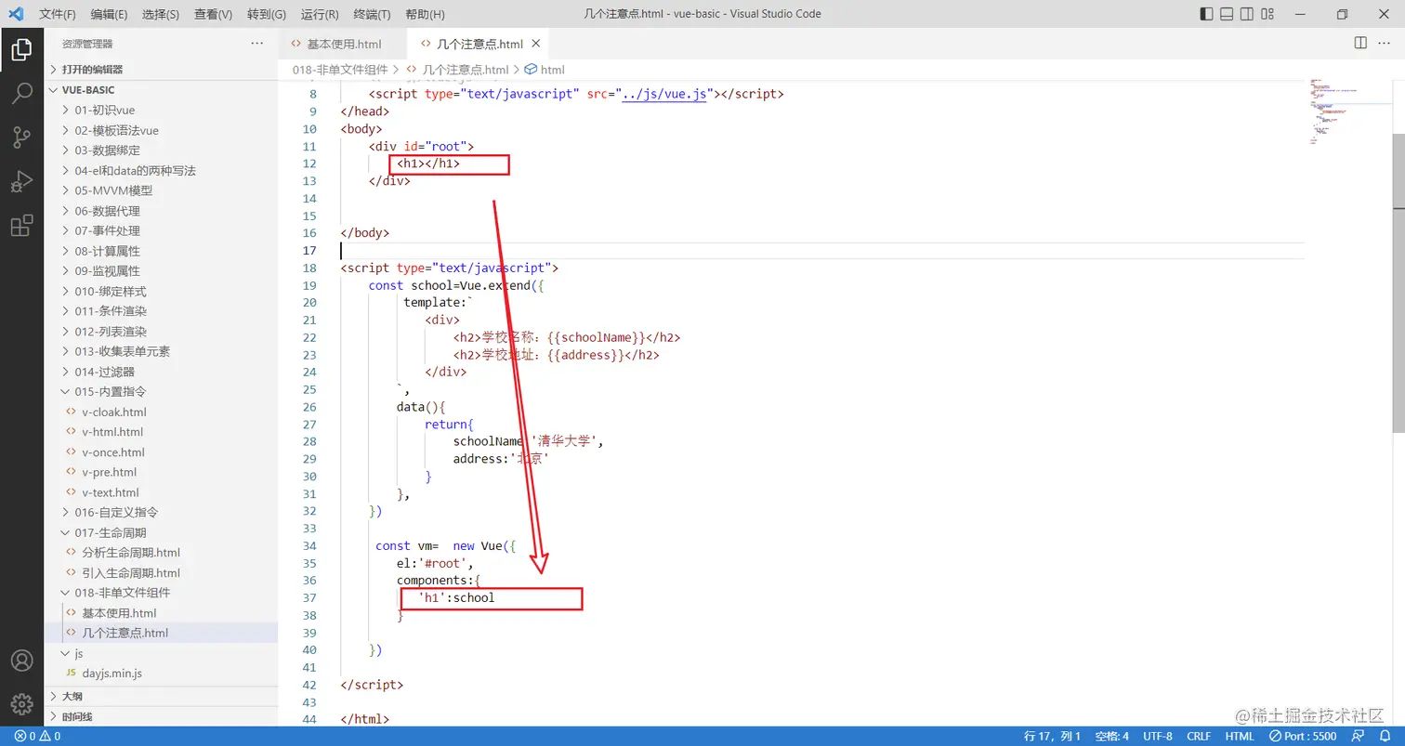Screen dimensions: 1405x746
Task: Expand the 时间线 timeline section
Action: (161, 716)
